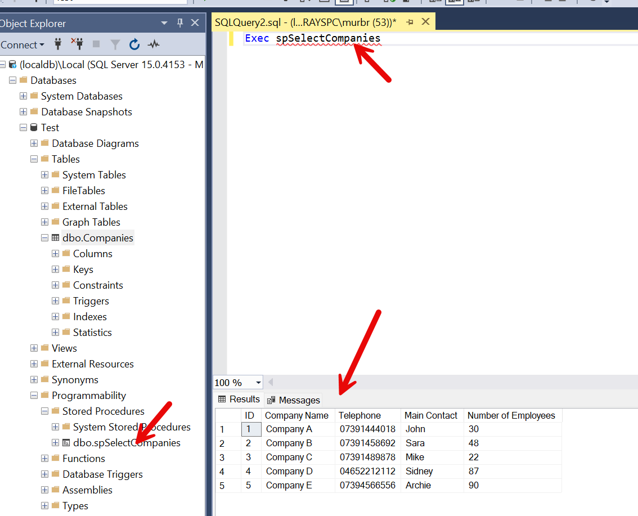Switch to the Messages tab

293,401
